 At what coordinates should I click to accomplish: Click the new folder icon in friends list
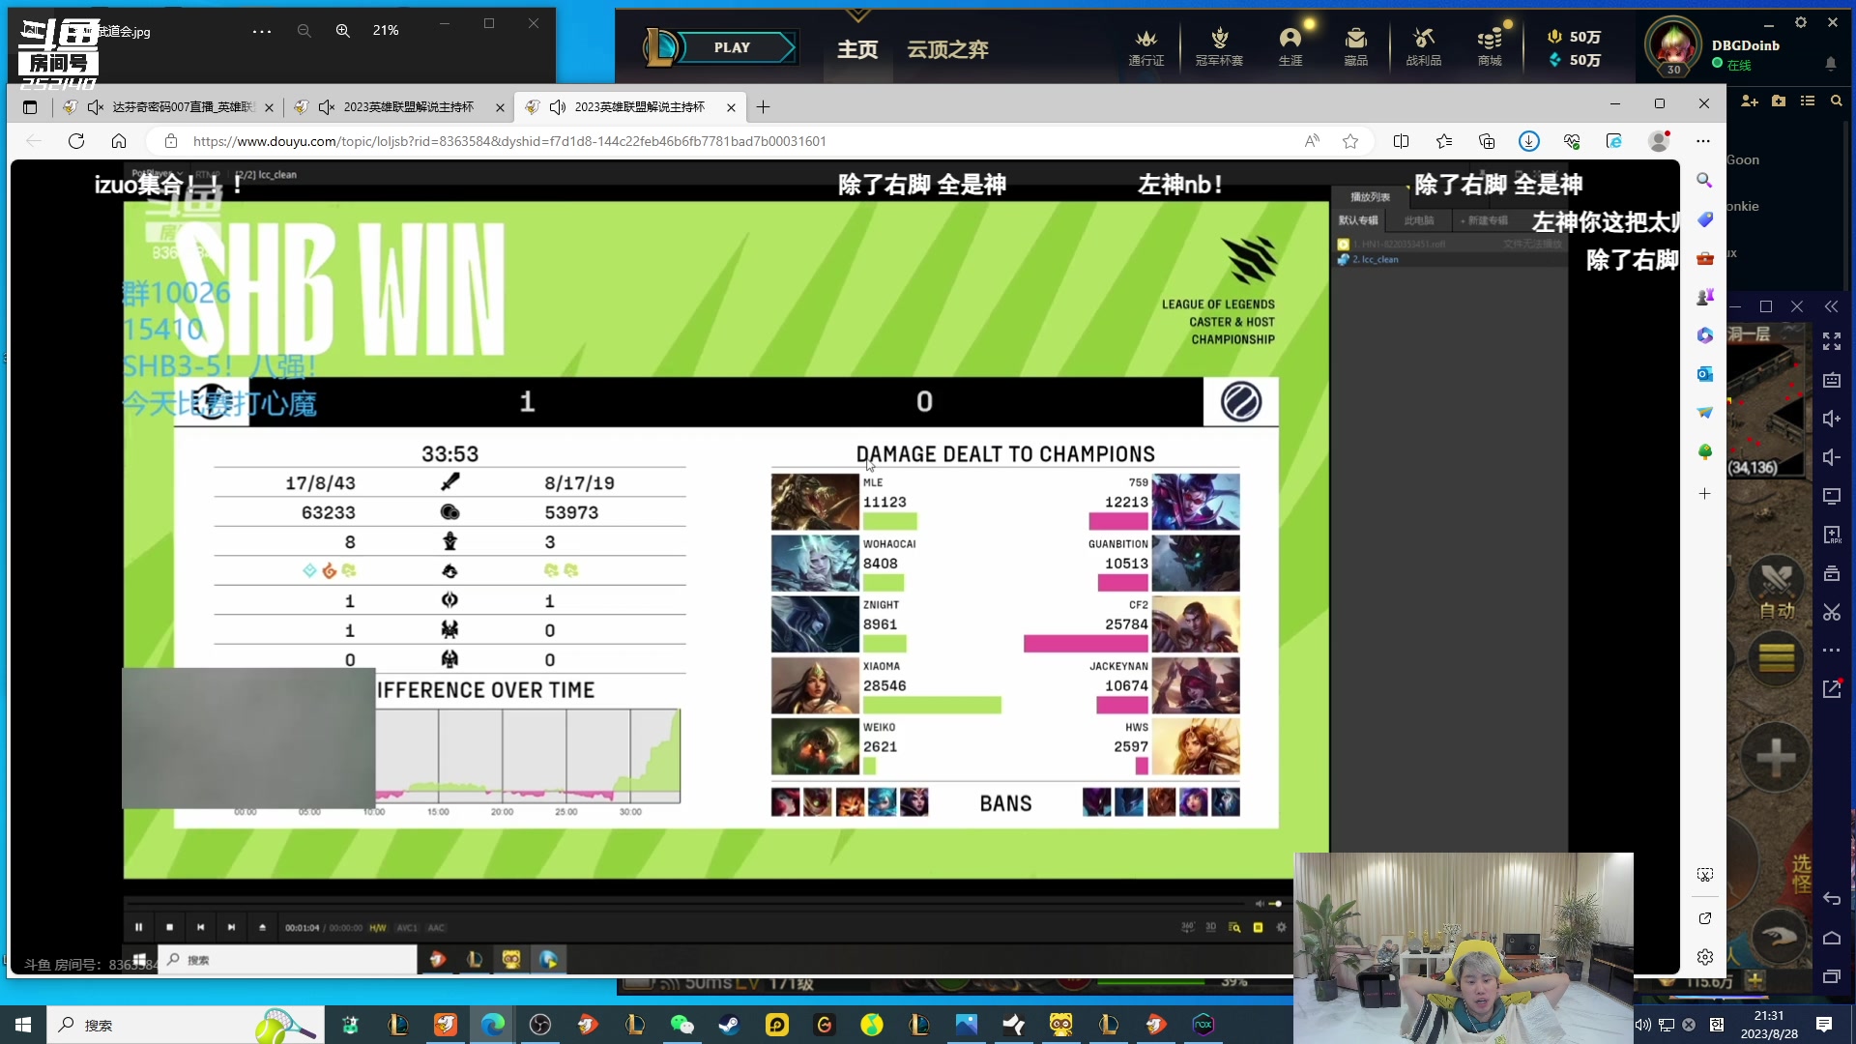(1779, 101)
